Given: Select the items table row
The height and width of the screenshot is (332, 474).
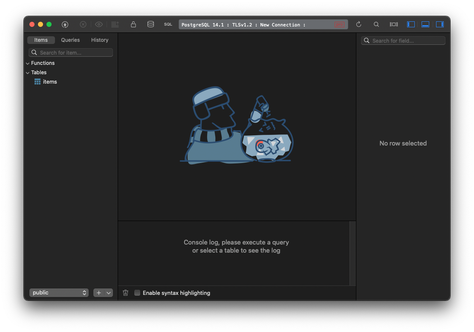Looking at the screenshot, I should [x=71, y=82].
